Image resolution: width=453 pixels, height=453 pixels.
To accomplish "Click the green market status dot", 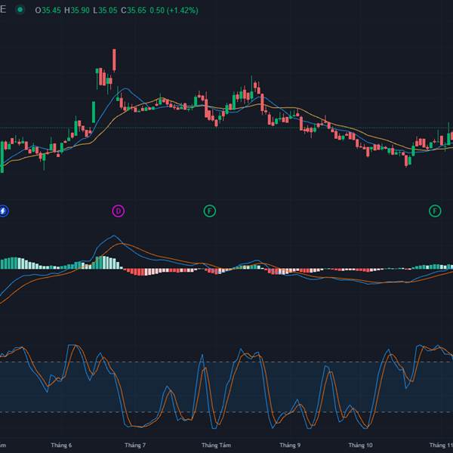I will 19,10.
